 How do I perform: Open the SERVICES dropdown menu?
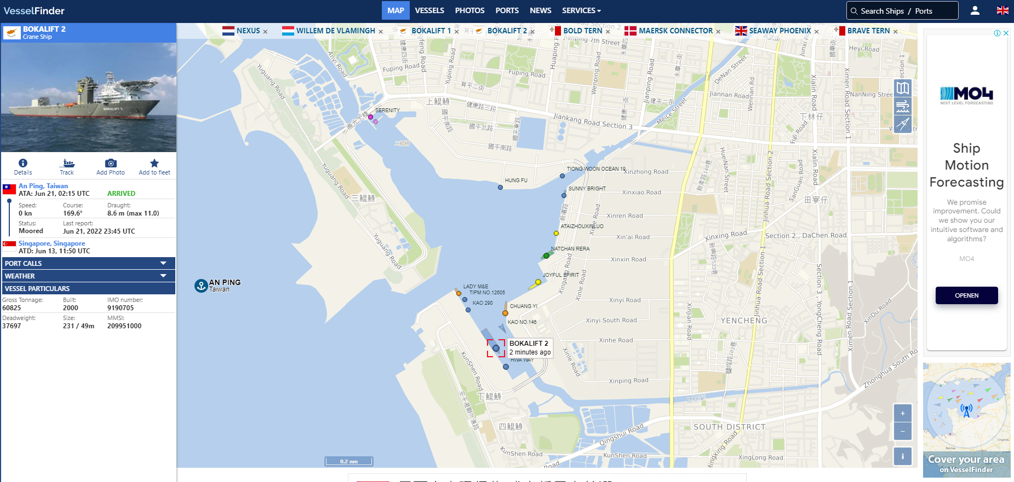[x=581, y=10]
